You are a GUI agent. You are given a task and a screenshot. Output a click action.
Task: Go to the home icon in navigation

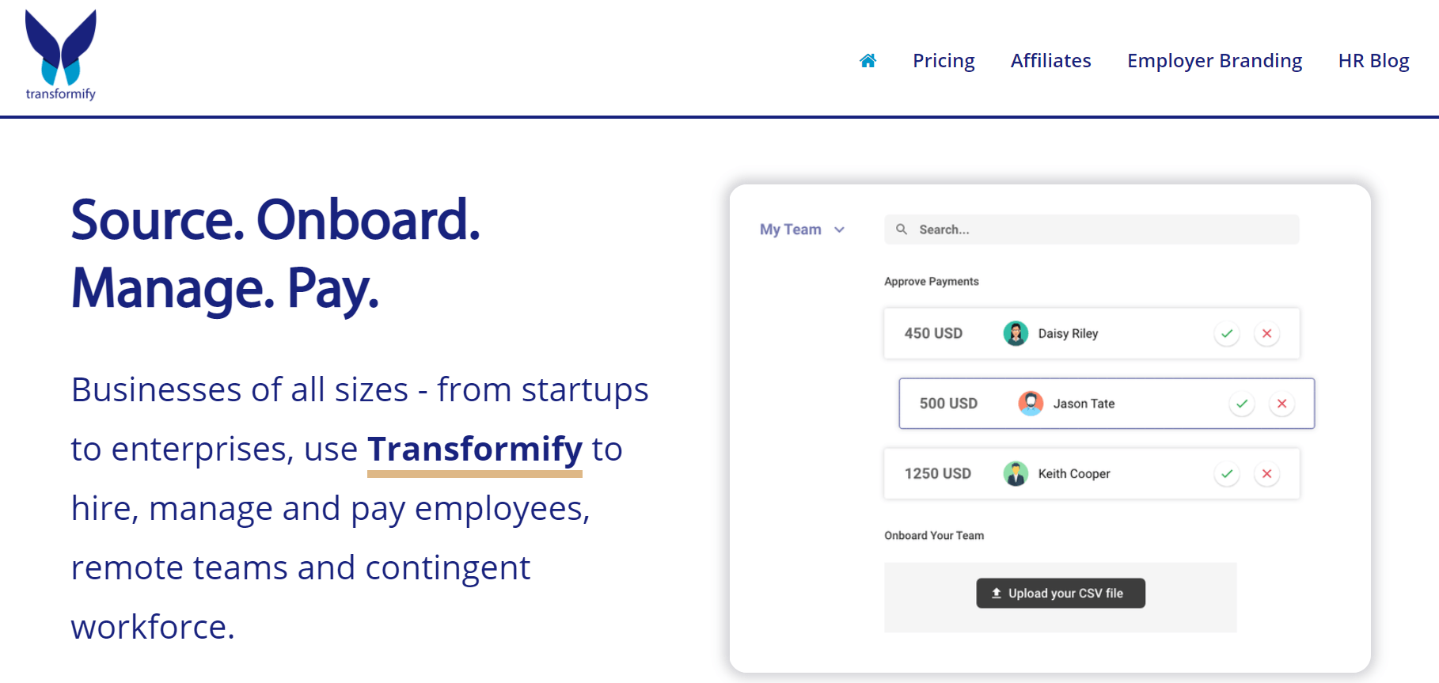[868, 61]
